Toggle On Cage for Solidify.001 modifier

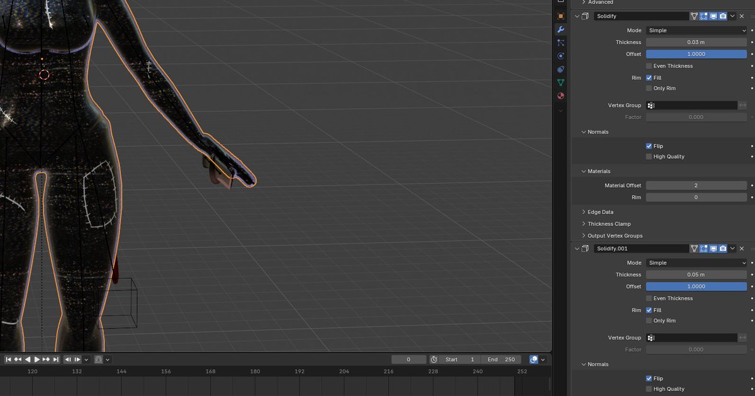pos(695,249)
